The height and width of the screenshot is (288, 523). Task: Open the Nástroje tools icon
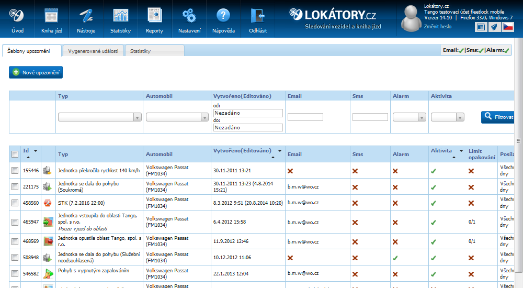click(x=86, y=15)
